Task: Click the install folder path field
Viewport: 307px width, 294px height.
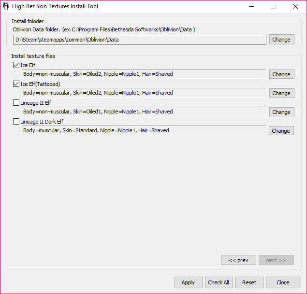Action: pos(139,40)
